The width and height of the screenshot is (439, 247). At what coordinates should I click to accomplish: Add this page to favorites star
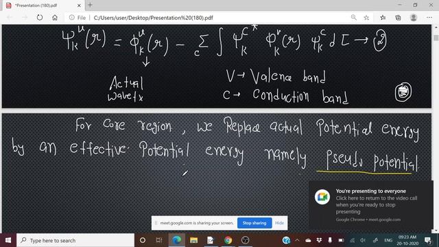point(366,18)
